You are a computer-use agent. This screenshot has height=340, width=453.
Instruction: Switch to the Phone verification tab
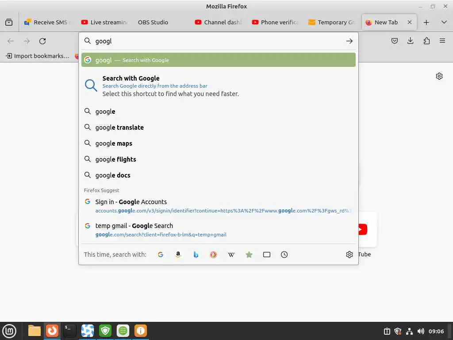pos(275,22)
